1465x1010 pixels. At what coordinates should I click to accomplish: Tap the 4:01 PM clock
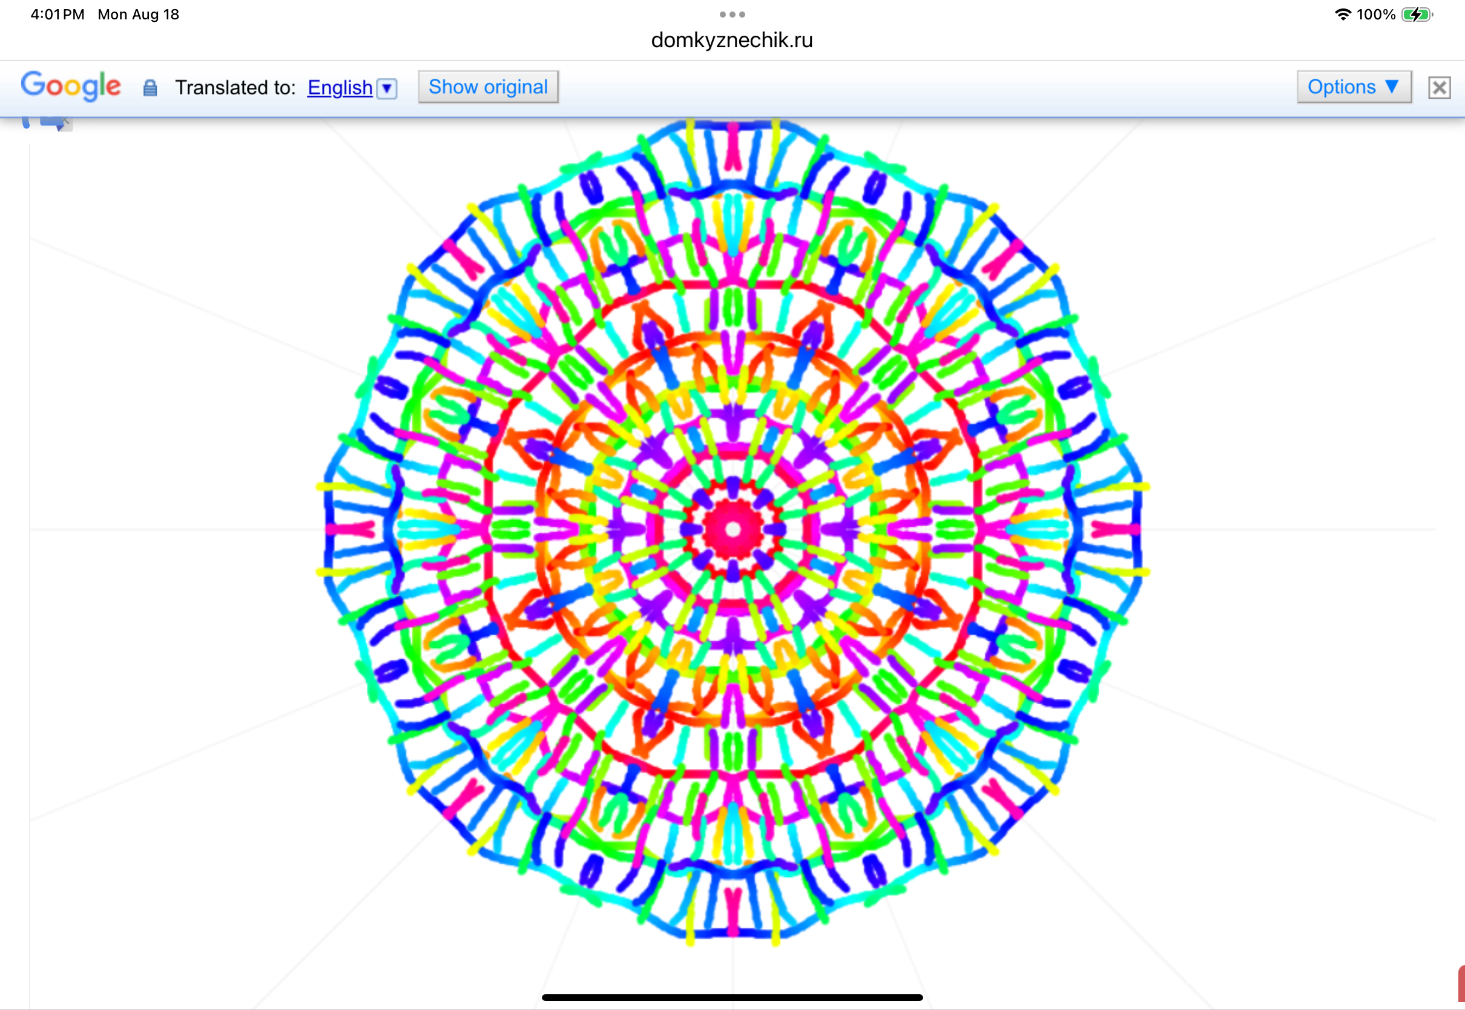pos(58,14)
